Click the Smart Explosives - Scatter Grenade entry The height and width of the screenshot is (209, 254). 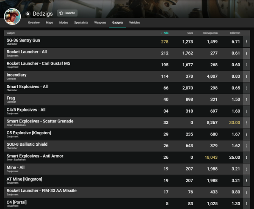(x=40, y=122)
